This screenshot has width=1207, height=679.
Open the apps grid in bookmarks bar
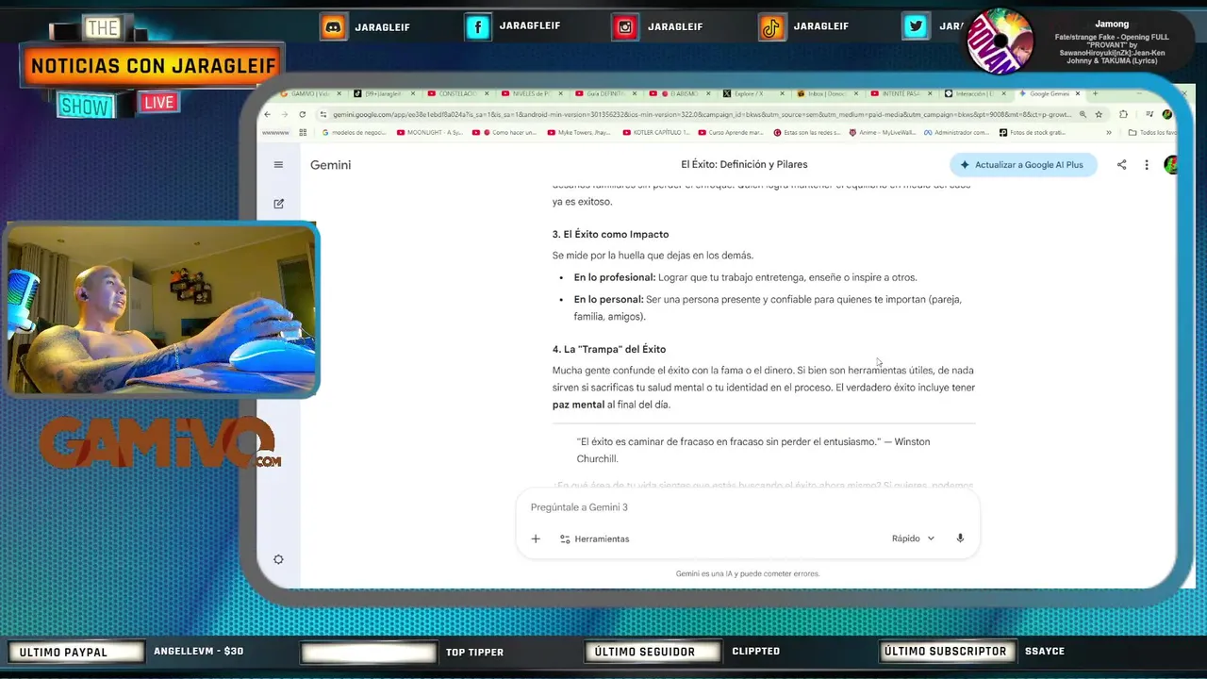pos(303,132)
